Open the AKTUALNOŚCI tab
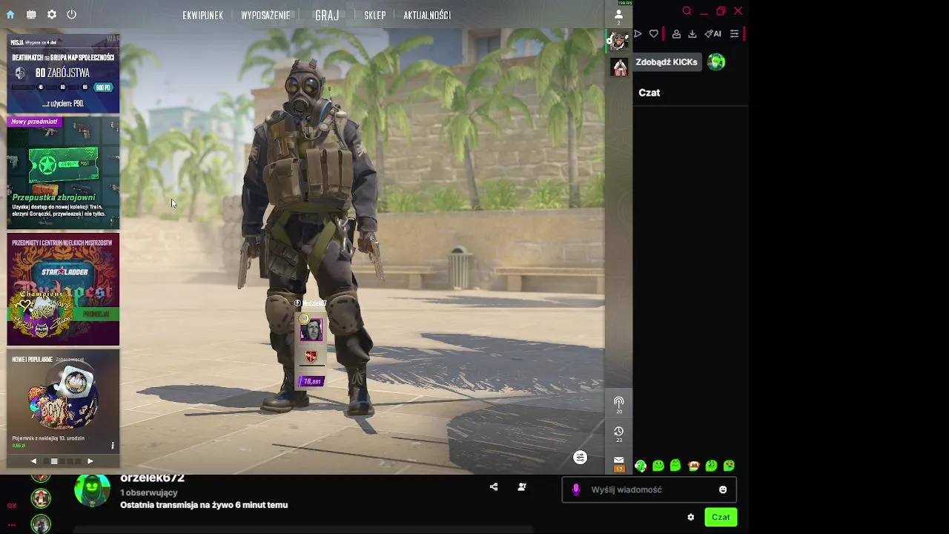This screenshot has width=949, height=534. click(427, 16)
